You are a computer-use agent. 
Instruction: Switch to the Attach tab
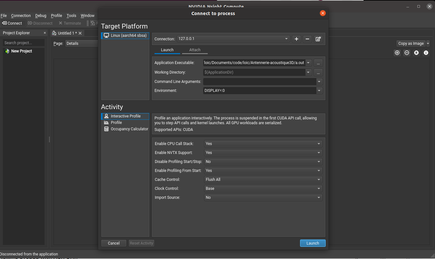coord(195,50)
